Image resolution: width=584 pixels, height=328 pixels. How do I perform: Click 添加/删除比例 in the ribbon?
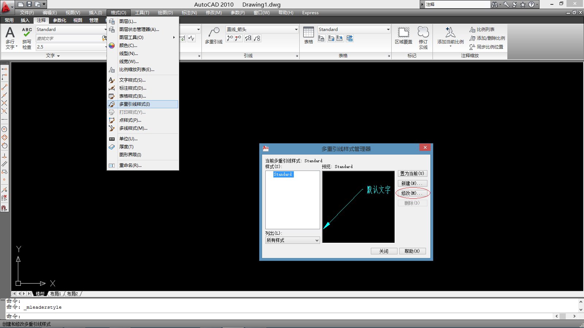487,38
